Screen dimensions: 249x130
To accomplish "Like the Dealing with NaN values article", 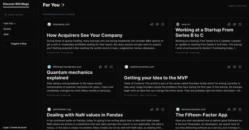I will pyautogui.click(x=152, y=110).
